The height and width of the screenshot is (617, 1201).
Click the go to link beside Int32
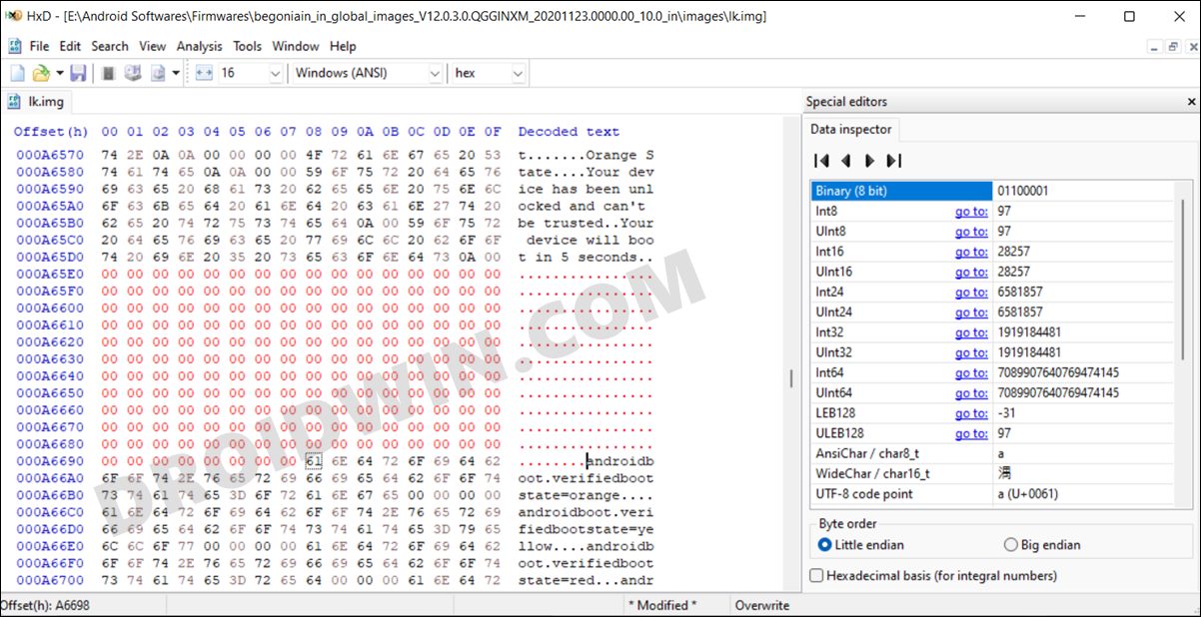pos(971,332)
